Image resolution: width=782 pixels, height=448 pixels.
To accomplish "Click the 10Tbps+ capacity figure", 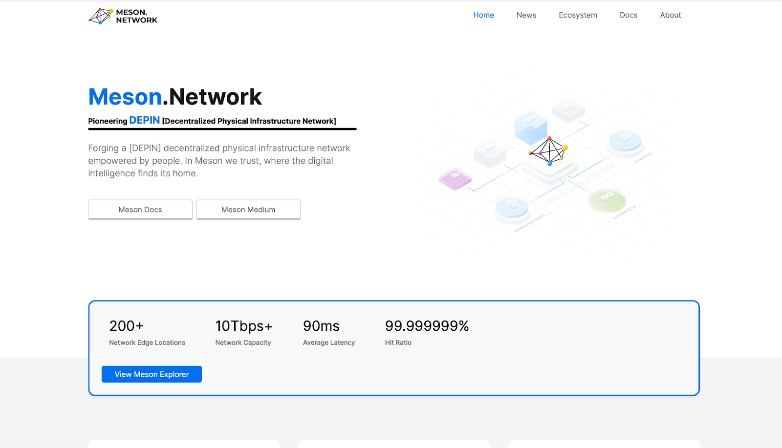I will pyautogui.click(x=244, y=326).
